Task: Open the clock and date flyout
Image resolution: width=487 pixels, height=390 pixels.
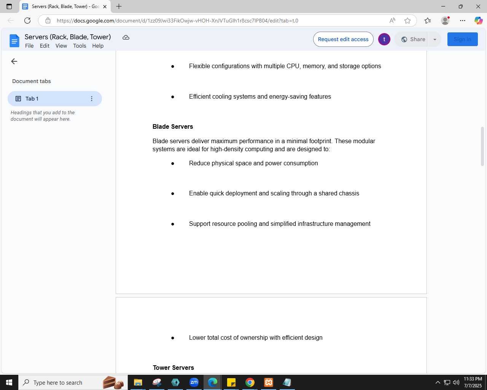Action: point(473,382)
